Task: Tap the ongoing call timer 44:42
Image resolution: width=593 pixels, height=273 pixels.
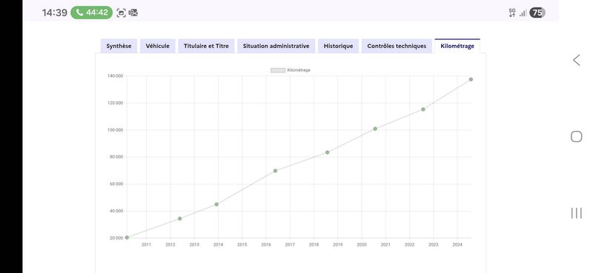Action: [x=91, y=13]
